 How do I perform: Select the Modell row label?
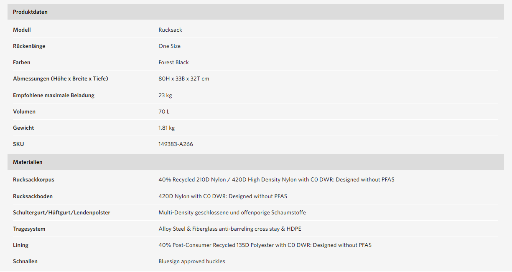[x=22, y=30]
